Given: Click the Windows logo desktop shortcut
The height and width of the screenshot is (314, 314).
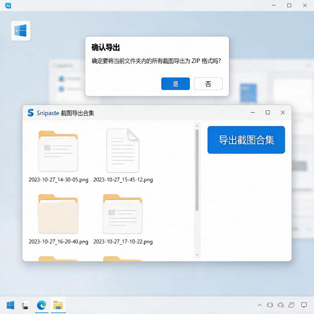Looking at the screenshot, I should tap(21, 31).
